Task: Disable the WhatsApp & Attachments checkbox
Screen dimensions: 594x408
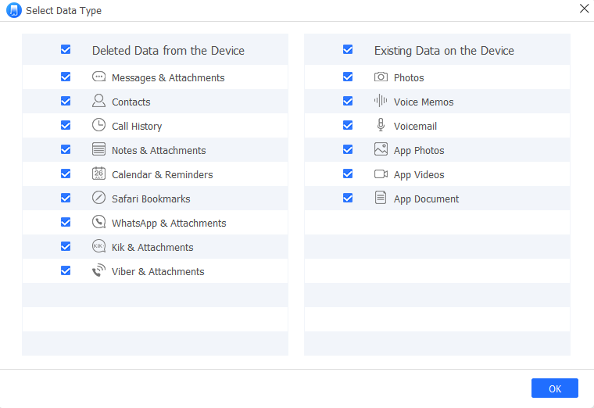Action: pyautogui.click(x=66, y=222)
